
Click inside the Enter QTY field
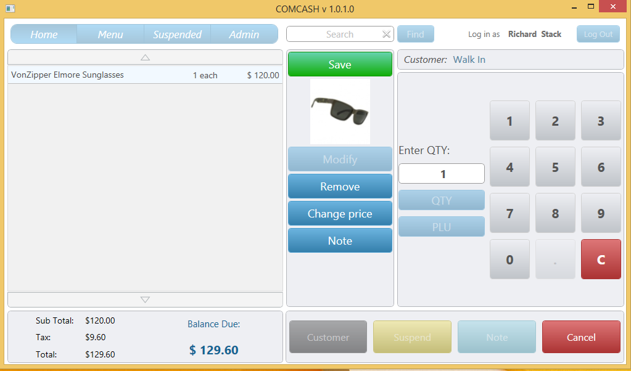click(x=441, y=173)
